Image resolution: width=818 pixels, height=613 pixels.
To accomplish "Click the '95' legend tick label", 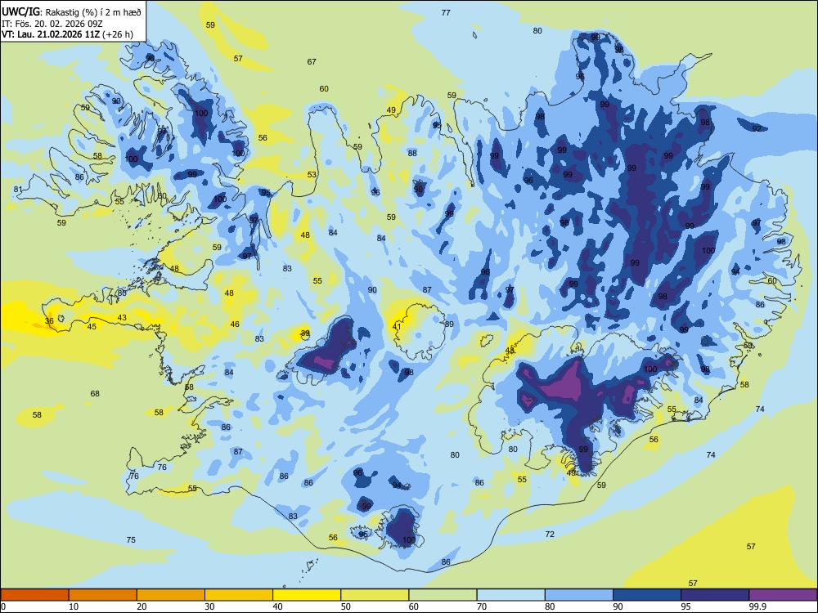I will [685, 606].
